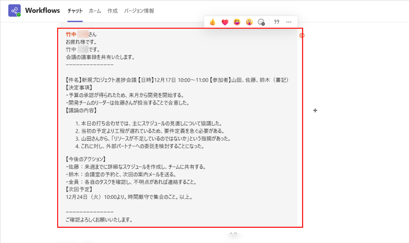Viewport: 409px width, 243px height.
Task: React with the laughing face emoji
Action: click(237, 22)
